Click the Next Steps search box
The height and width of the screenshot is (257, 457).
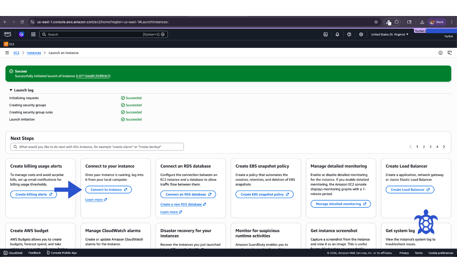(x=97, y=147)
